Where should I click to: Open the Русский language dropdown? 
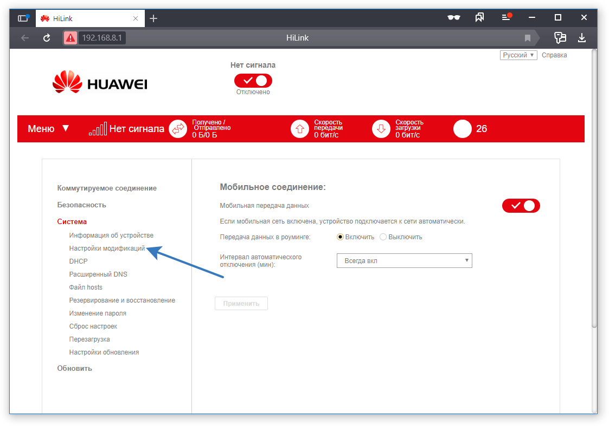518,55
